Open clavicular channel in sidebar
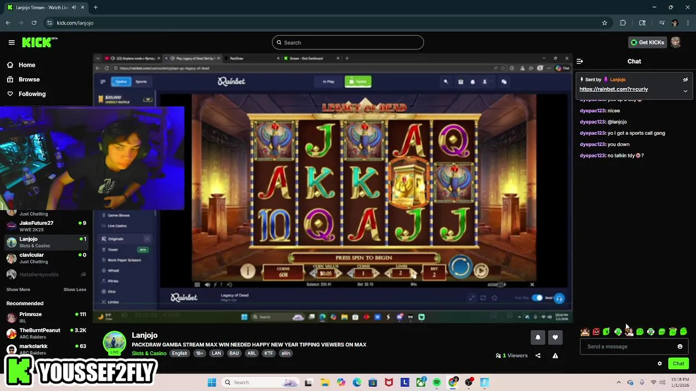 (x=46, y=258)
